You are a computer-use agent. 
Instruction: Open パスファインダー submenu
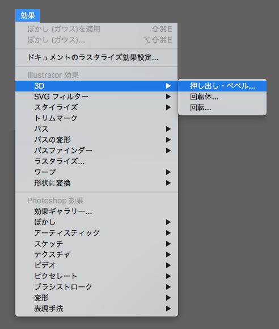pos(96,151)
